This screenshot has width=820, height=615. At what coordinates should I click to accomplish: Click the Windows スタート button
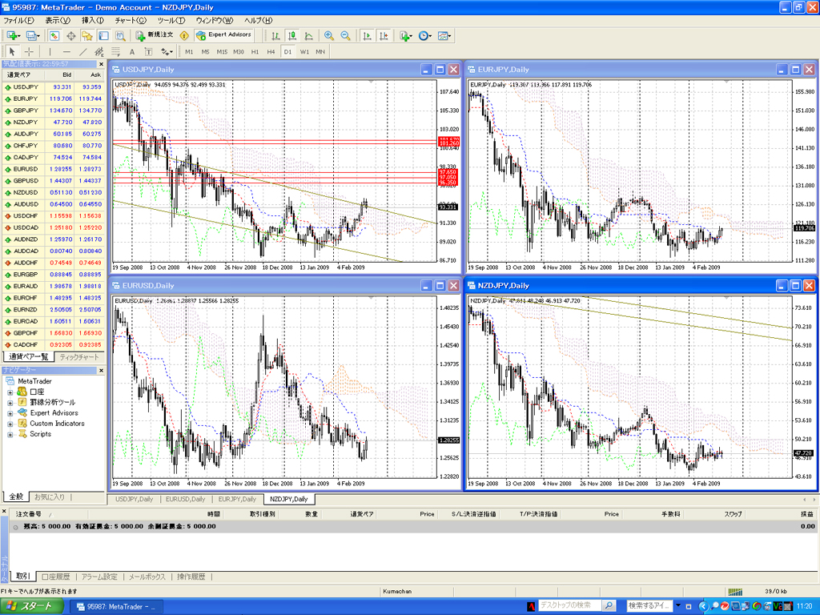point(32,606)
